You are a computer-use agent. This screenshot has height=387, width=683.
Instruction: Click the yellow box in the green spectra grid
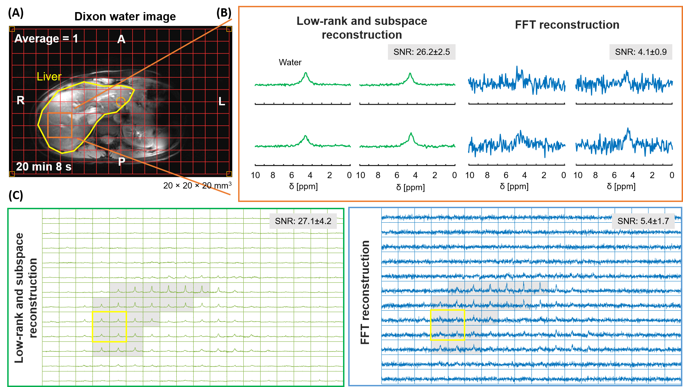109,327
